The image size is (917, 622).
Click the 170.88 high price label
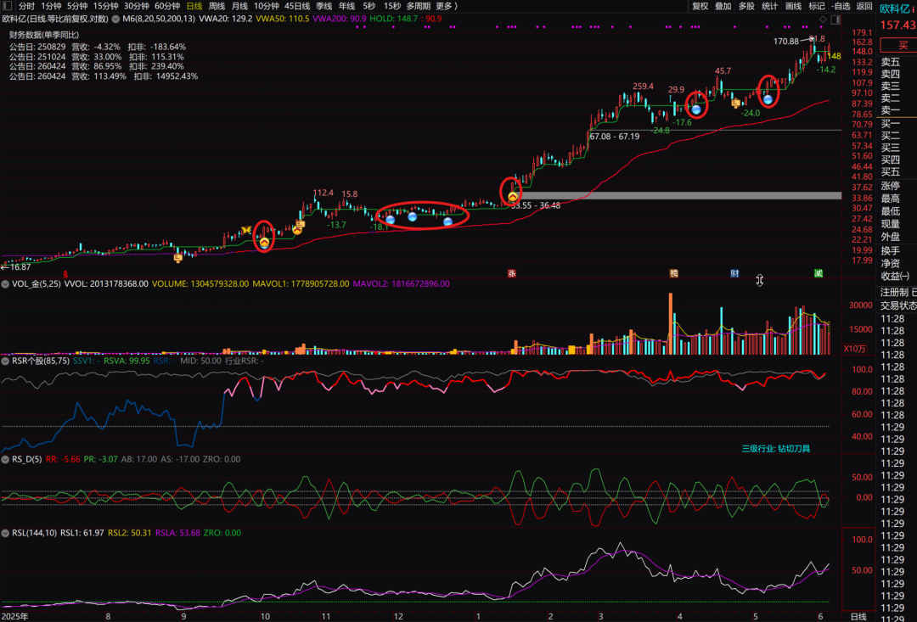pos(786,41)
